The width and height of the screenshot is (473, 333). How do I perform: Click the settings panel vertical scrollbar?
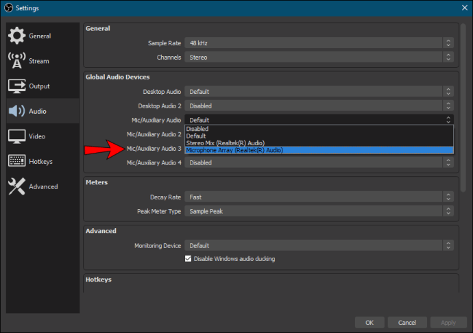coord(463,108)
